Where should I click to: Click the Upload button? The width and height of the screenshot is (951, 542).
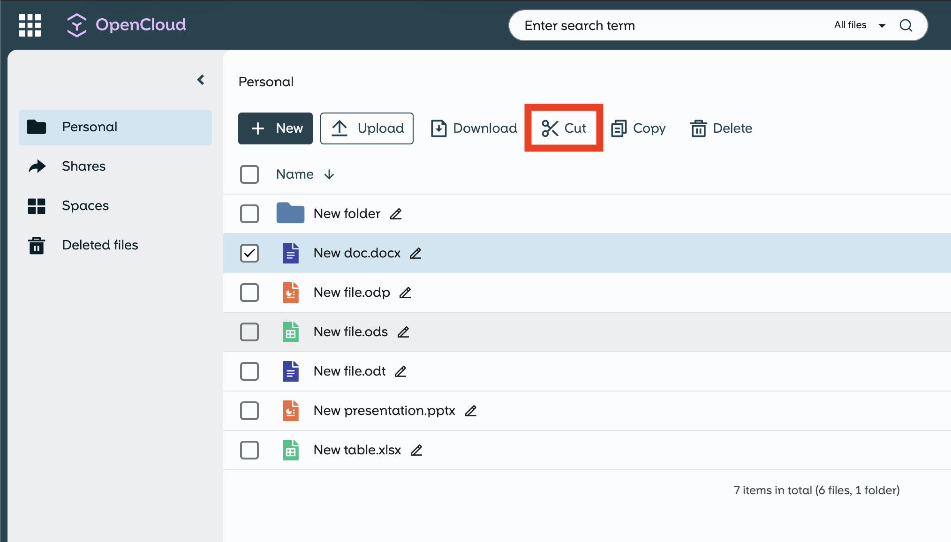tap(367, 128)
